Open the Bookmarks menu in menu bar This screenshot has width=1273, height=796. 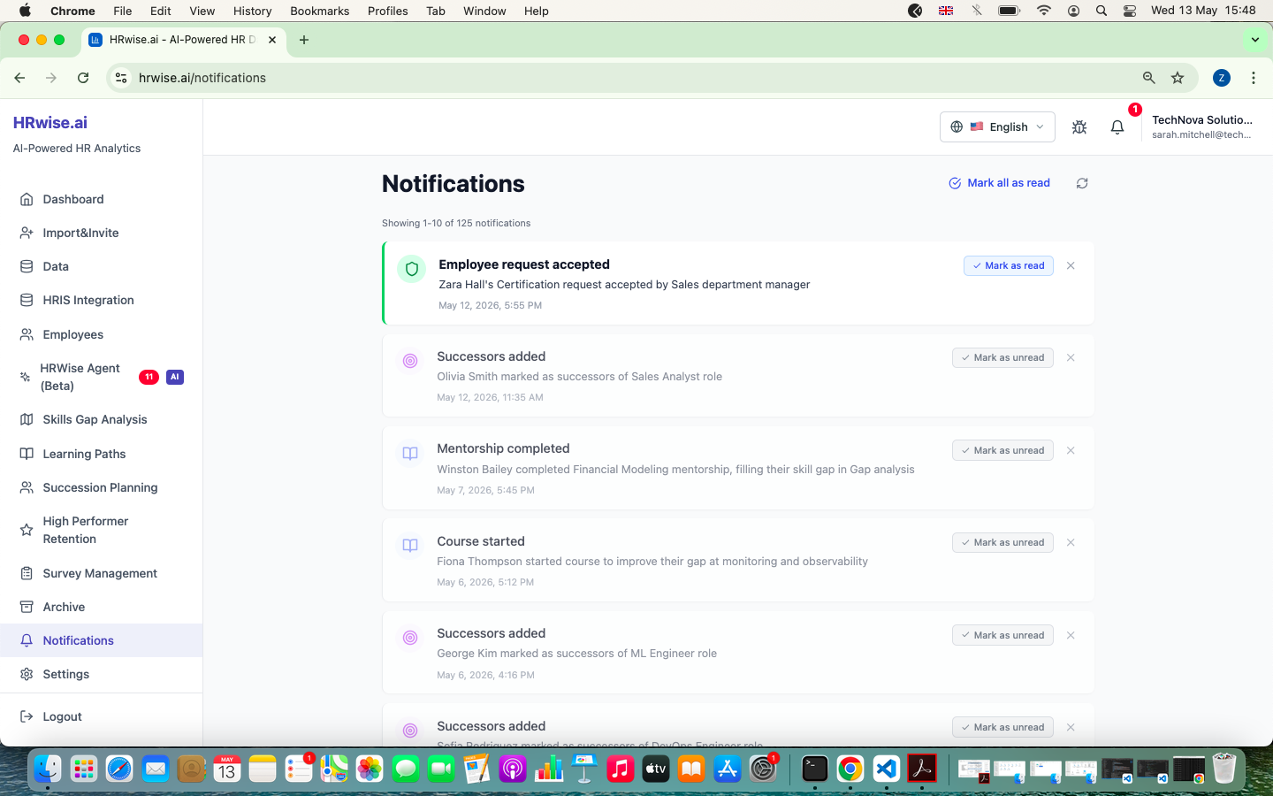click(319, 11)
